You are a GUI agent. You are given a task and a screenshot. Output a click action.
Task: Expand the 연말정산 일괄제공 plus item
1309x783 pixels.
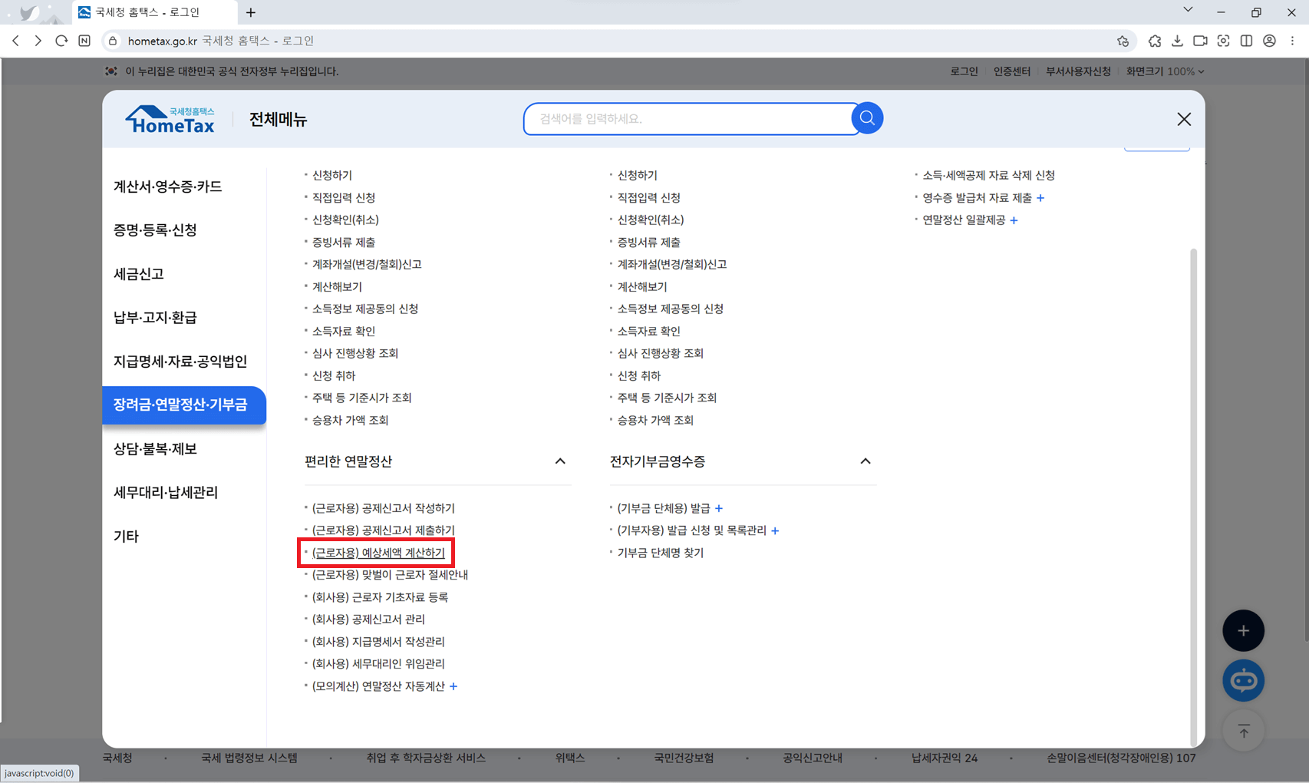click(1014, 220)
